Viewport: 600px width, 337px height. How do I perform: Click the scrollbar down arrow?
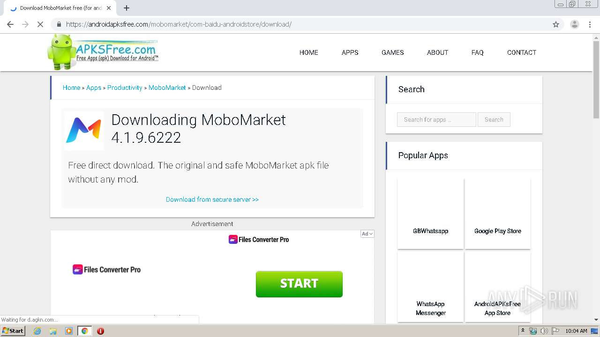point(596,320)
